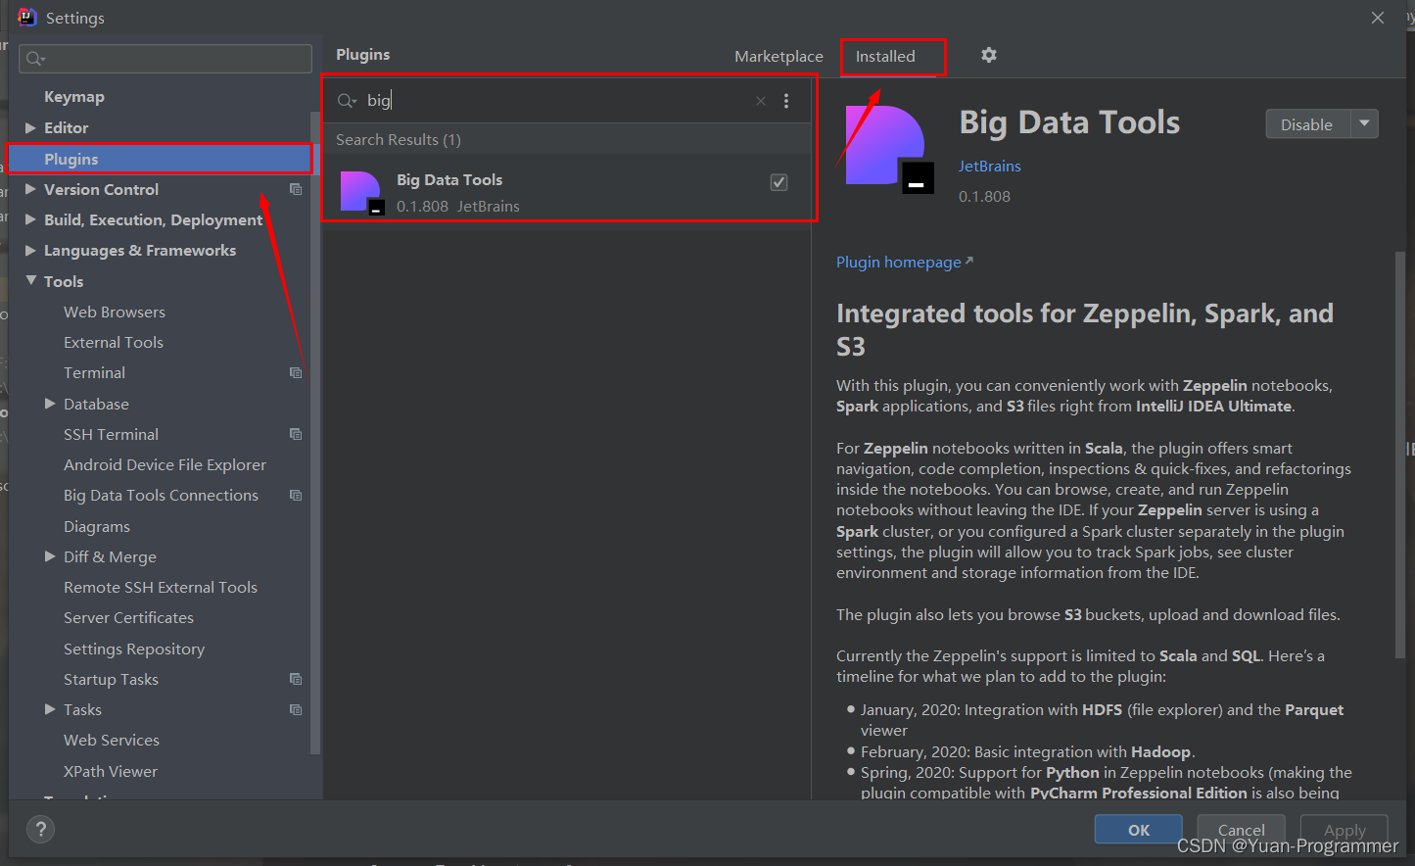This screenshot has height=866, width=1415.
Task: Click settings tree vertical scrollbar
Action: coord(314,431)
